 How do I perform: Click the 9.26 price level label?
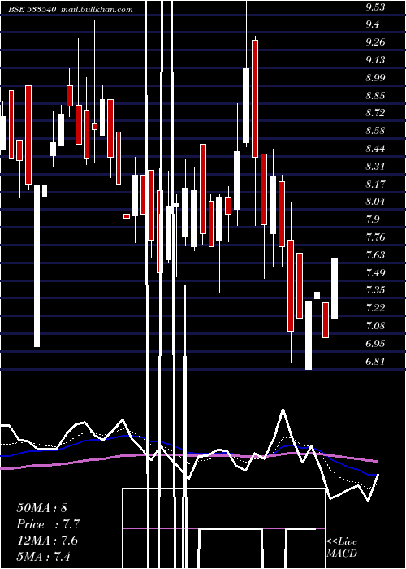[x=375, y=42]
